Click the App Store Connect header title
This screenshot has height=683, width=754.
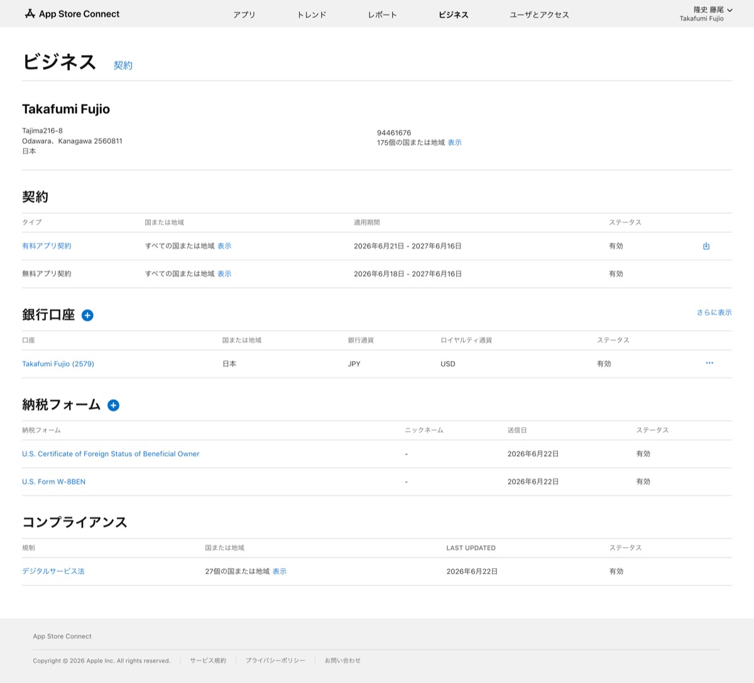[x=79, y=14]
